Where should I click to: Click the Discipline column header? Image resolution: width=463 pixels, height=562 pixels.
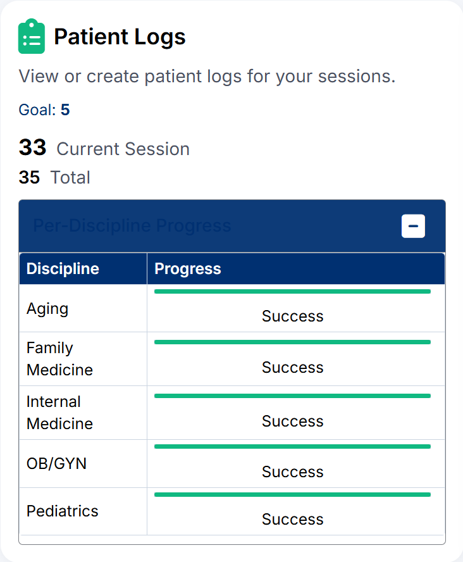coord(63,268)
